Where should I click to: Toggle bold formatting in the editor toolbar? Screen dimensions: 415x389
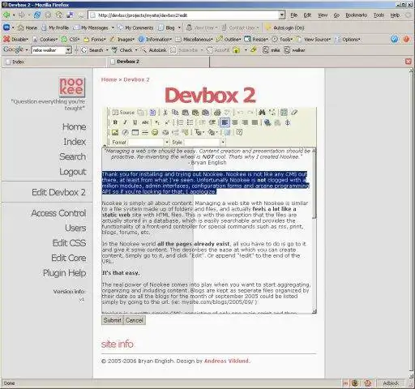(x=115, y=122)
